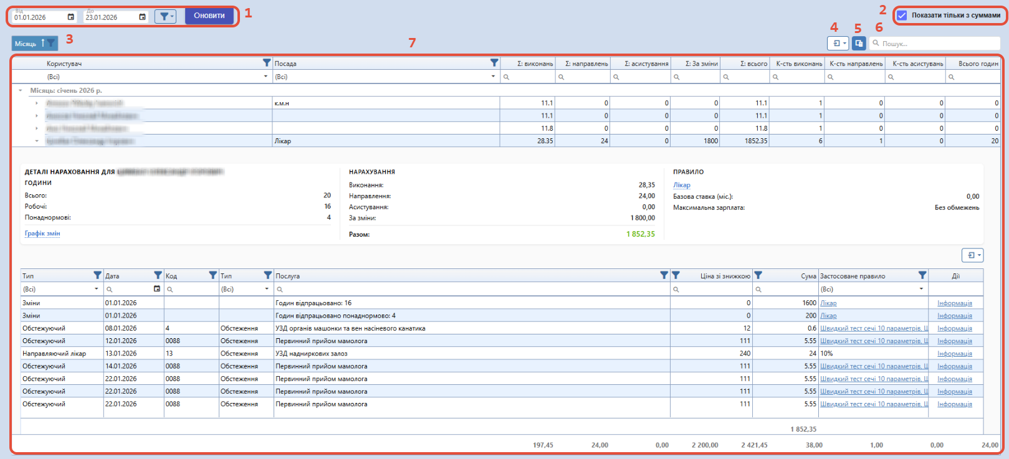Collapse the 'Місяць: січень 2026 р.' group

pos(21,90)
